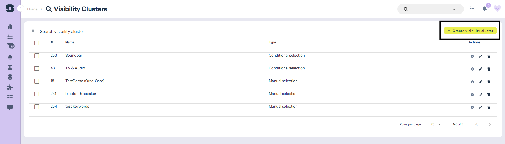The width and height of the screenshot is (505, 144).
Task: Open the bar chart dashboard sidebar icon
Action: click(10, 27)
